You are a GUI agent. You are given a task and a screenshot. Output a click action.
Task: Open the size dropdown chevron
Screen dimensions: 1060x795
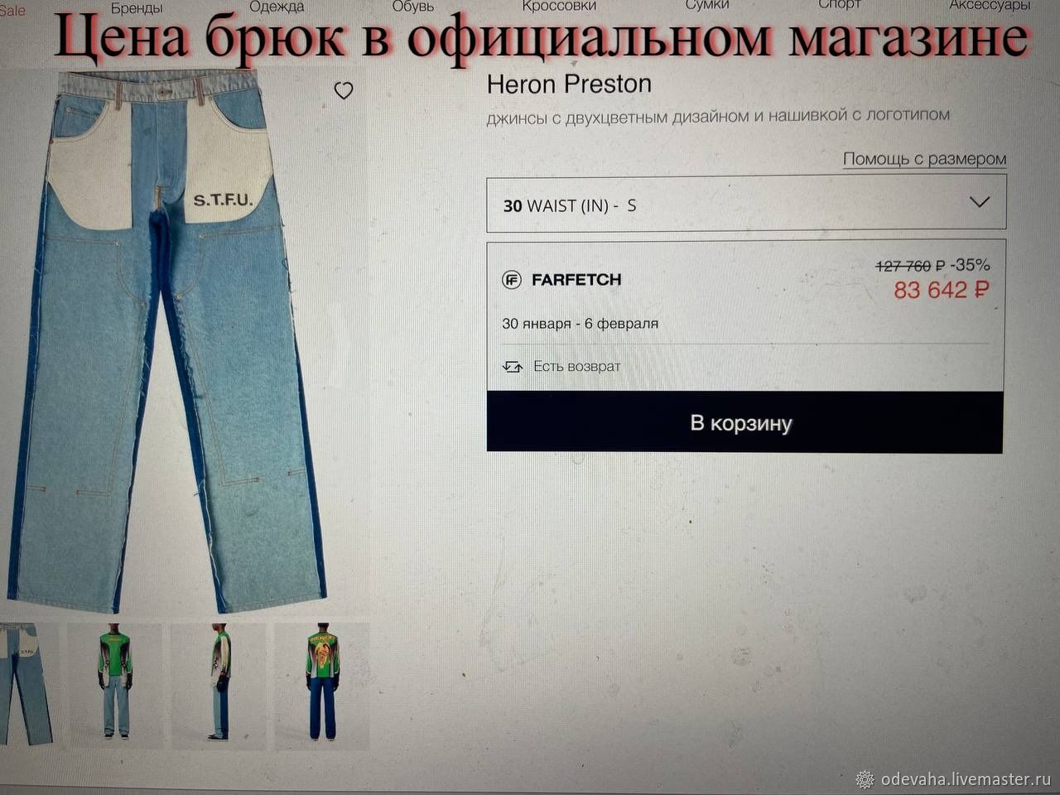(980, 202)
